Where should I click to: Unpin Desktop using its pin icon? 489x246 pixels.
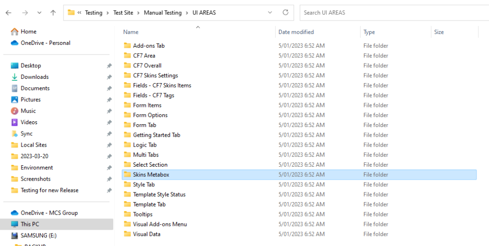pos(109,66)
